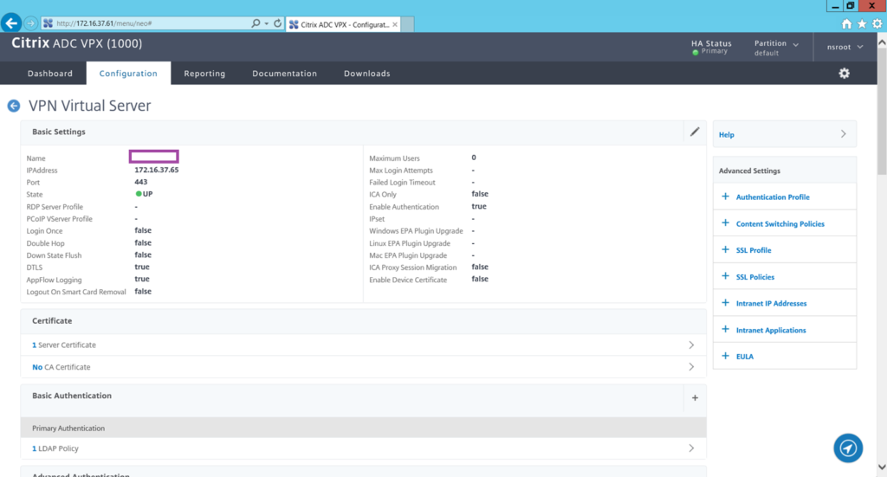Viewport: 887px width, 477px height.
Task: Select the Configuration tab
Action: pos(128,74)
